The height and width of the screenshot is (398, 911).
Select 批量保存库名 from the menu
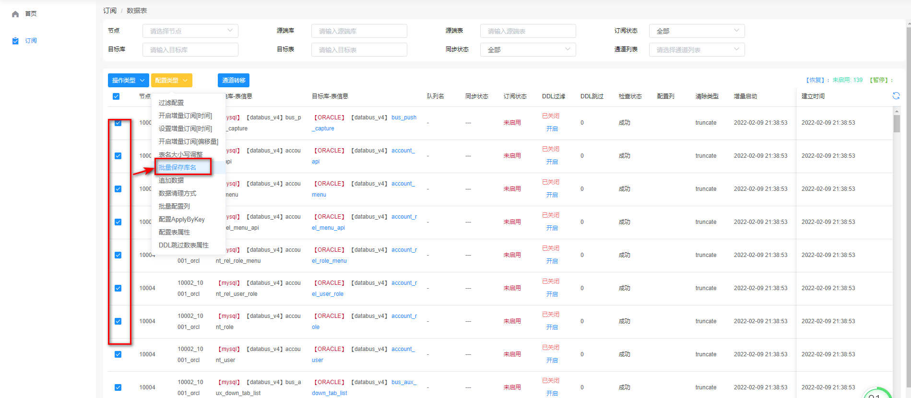[177, 167]
